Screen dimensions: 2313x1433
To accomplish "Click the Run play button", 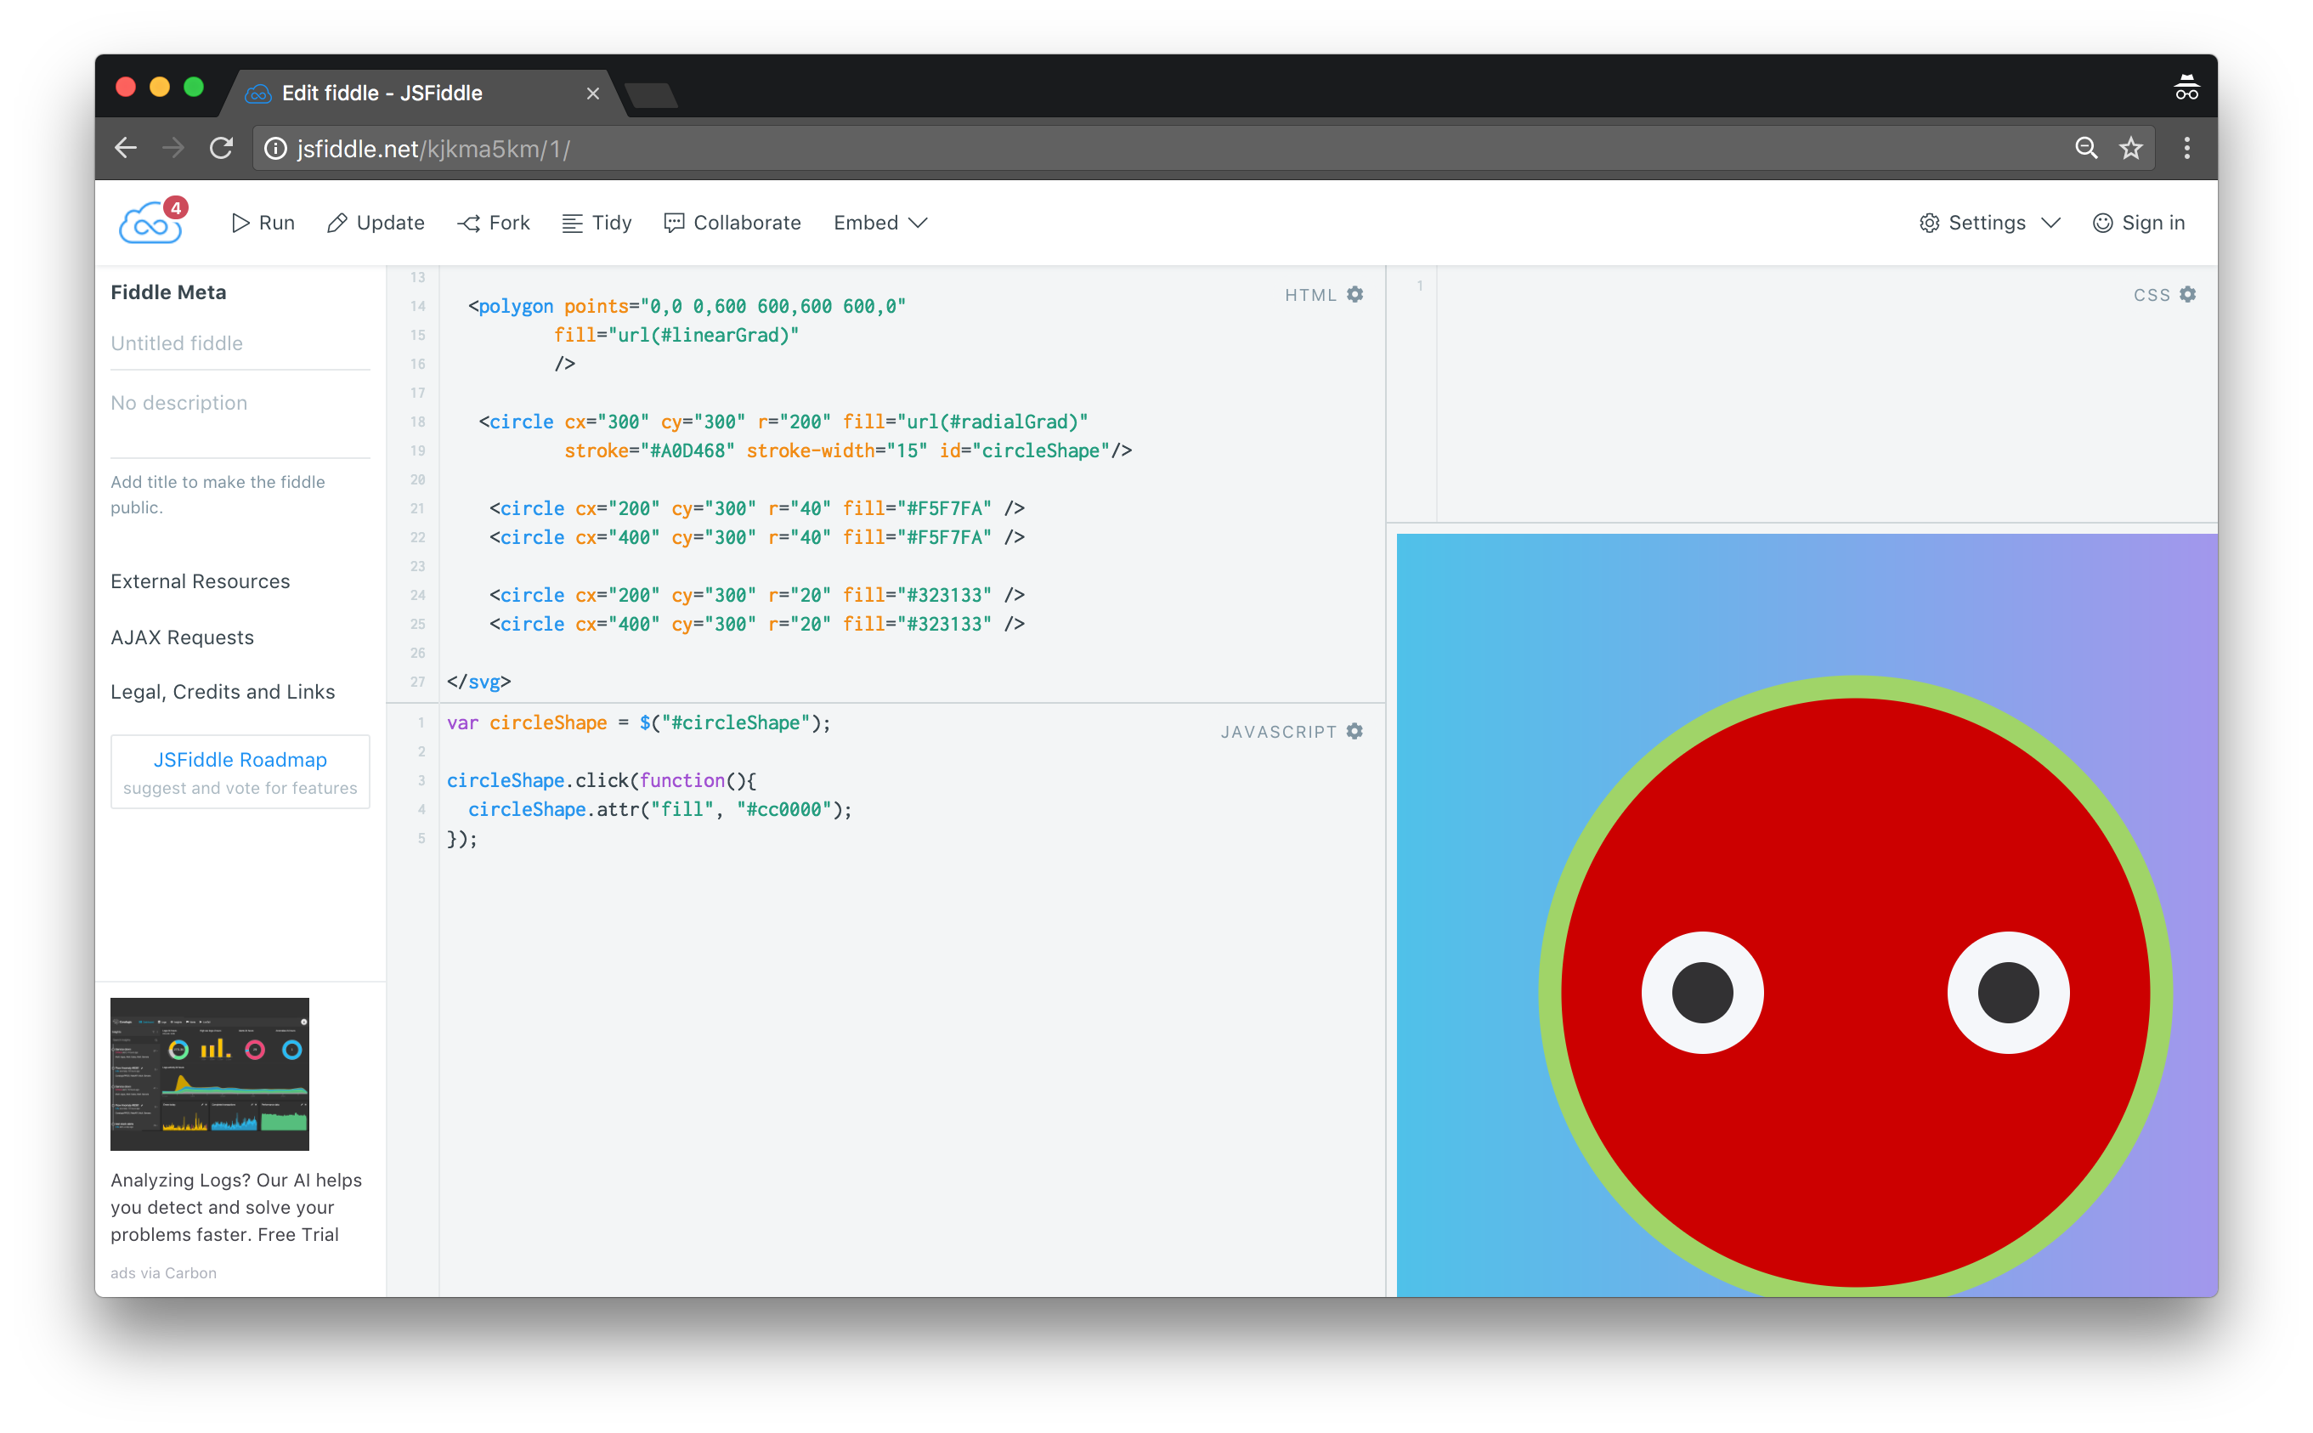I will click(263, 223).
